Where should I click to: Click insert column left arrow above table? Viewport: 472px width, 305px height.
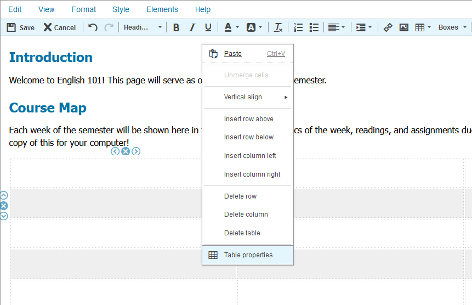115,151
